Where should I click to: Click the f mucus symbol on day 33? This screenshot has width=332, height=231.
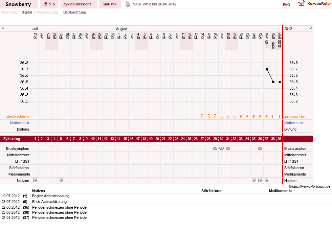coord(241,117)
